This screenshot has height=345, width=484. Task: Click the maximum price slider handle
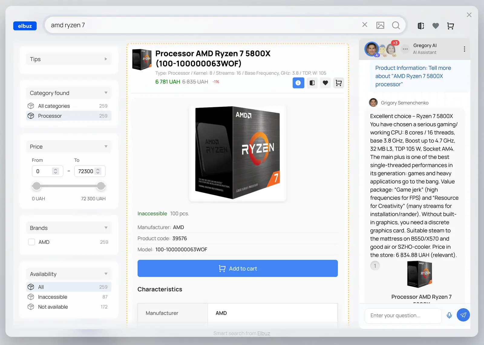click(101, 186)
